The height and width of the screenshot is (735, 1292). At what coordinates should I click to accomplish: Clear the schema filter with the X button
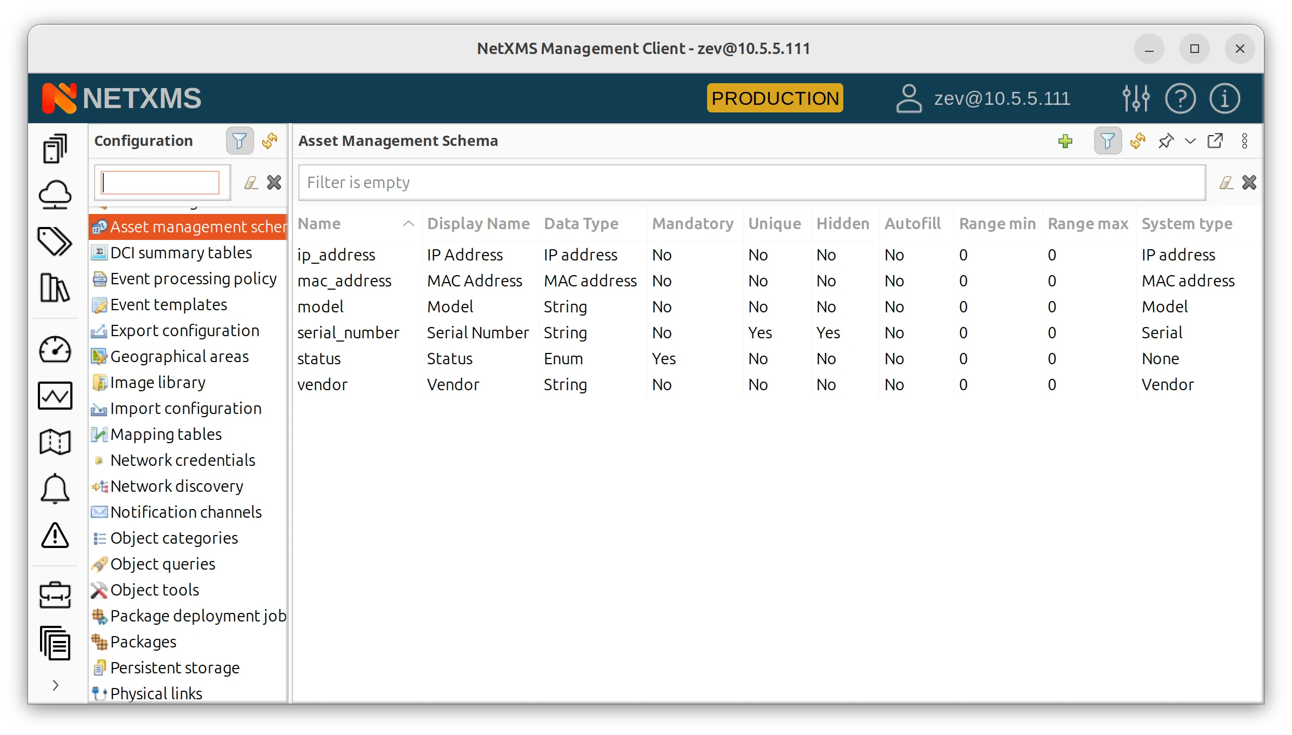(1249, 182)
